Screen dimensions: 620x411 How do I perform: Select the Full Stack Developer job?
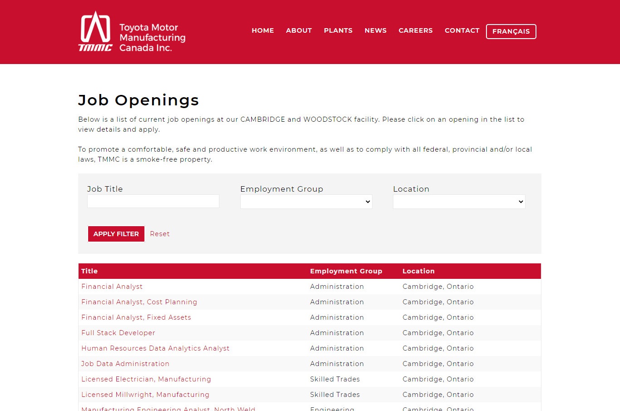click(118, 333)
